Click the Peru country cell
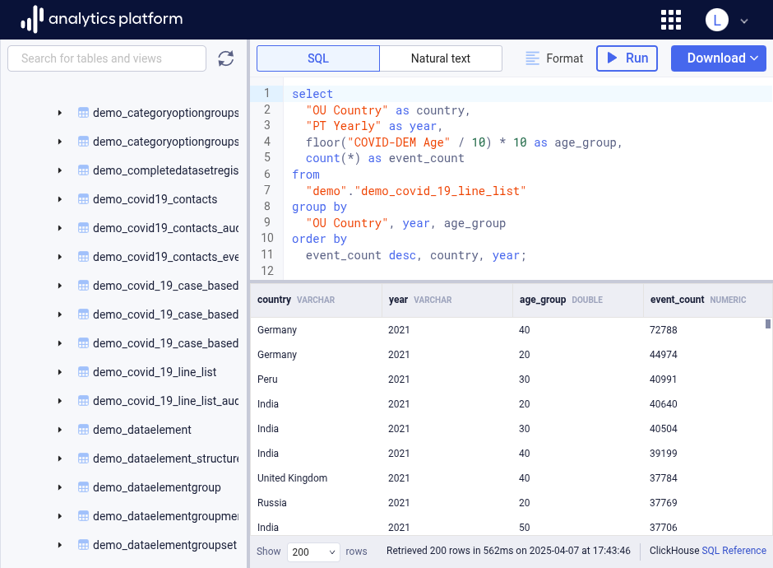The width and height of the screenshot is (773, 568). [x=267, y=379]
